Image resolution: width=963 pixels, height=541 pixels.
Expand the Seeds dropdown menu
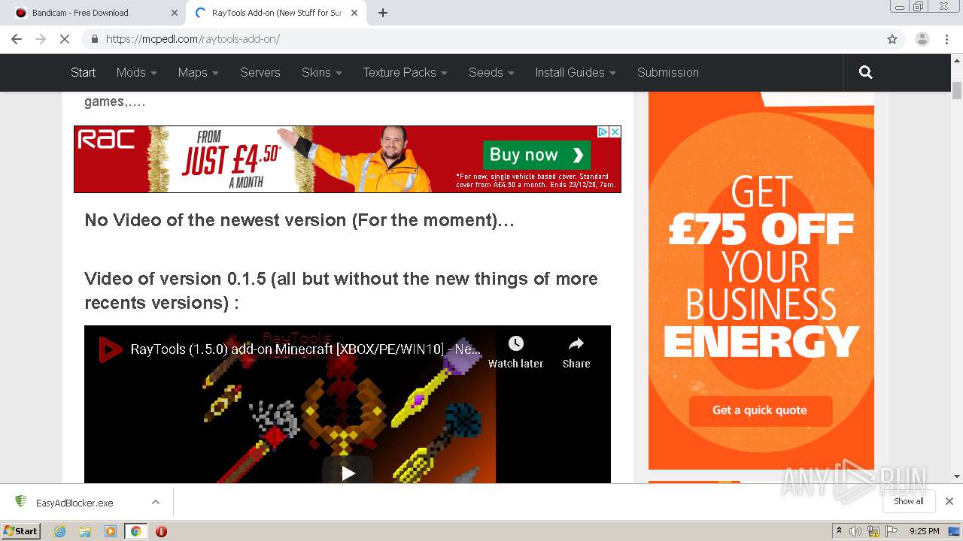tap(491, 72)
